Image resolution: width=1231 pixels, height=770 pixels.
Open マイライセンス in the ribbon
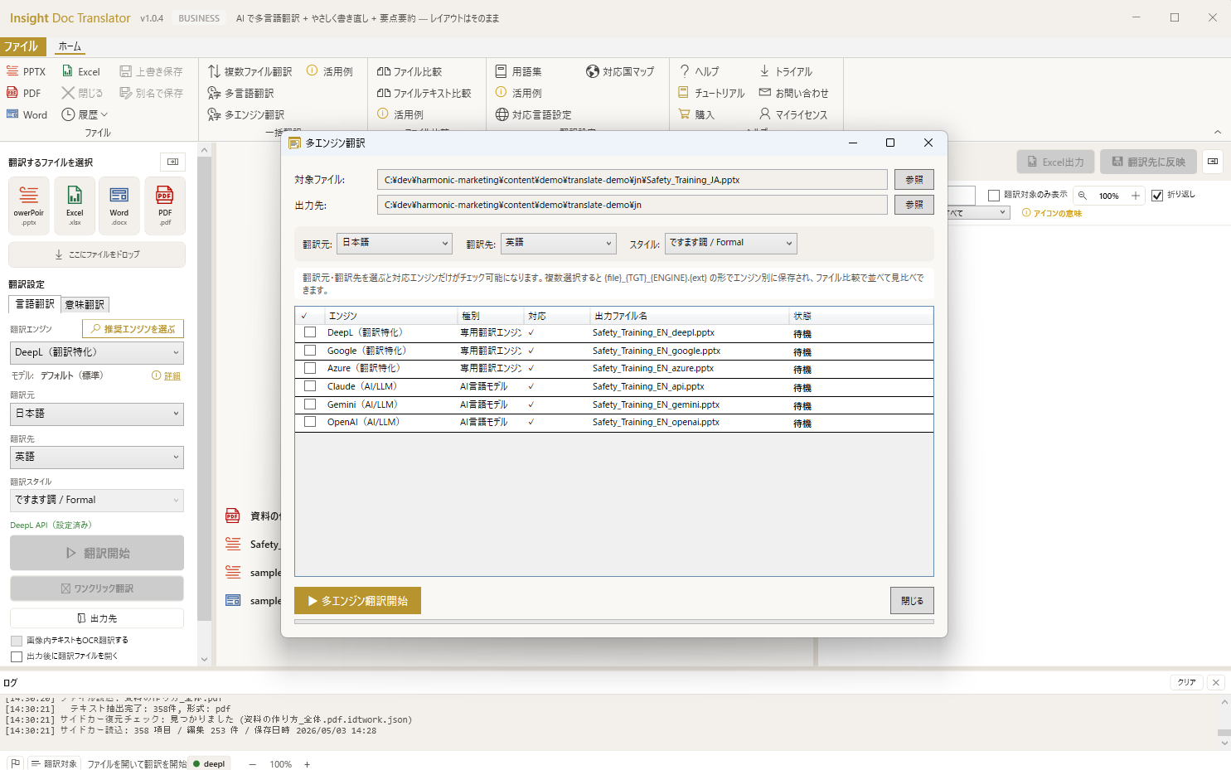point(792,114)
